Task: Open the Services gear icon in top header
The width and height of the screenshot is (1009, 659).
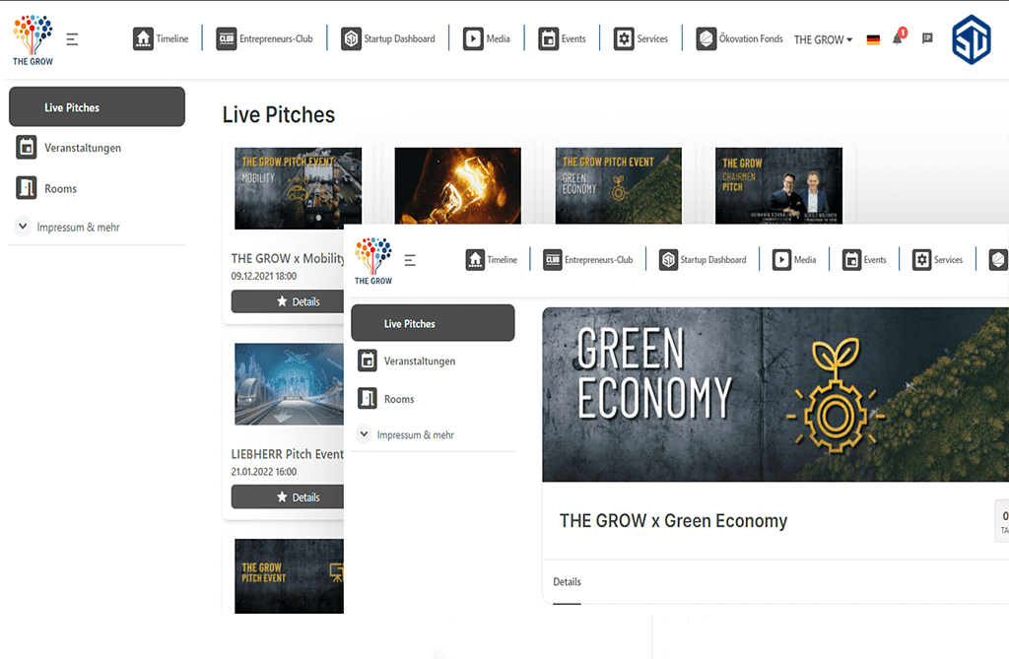Action: click(x=624, y=38)
